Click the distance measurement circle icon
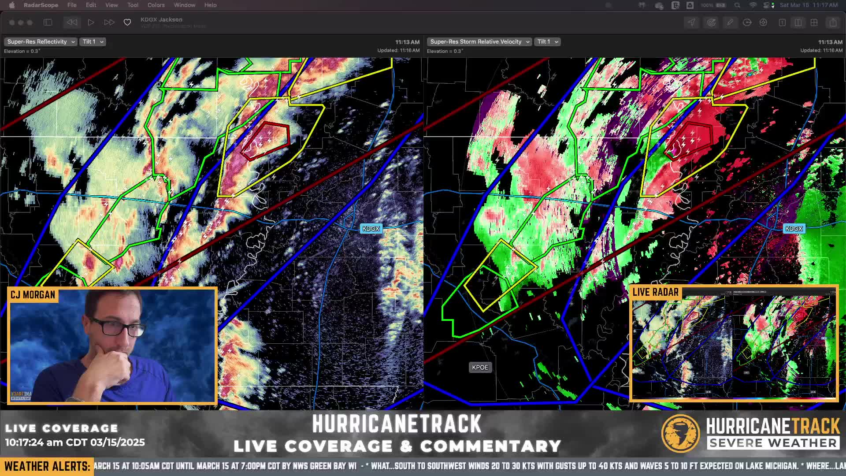The height and width of the screenshot is (476, 846). [747, 22]
